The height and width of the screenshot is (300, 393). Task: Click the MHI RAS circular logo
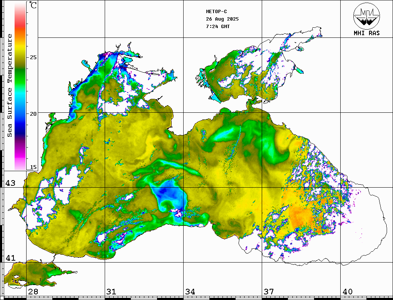(366, 16)
